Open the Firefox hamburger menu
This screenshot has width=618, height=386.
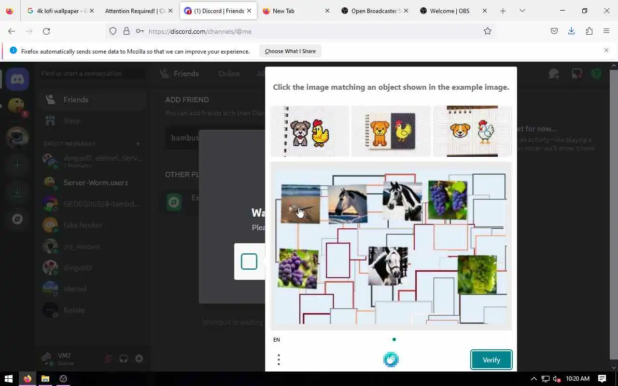pyautogui.click(x=606, y=31)
